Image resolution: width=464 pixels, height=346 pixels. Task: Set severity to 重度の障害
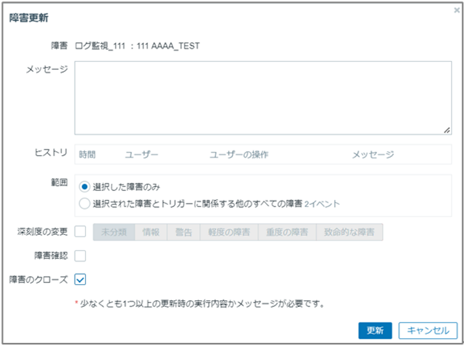(287, 232)
